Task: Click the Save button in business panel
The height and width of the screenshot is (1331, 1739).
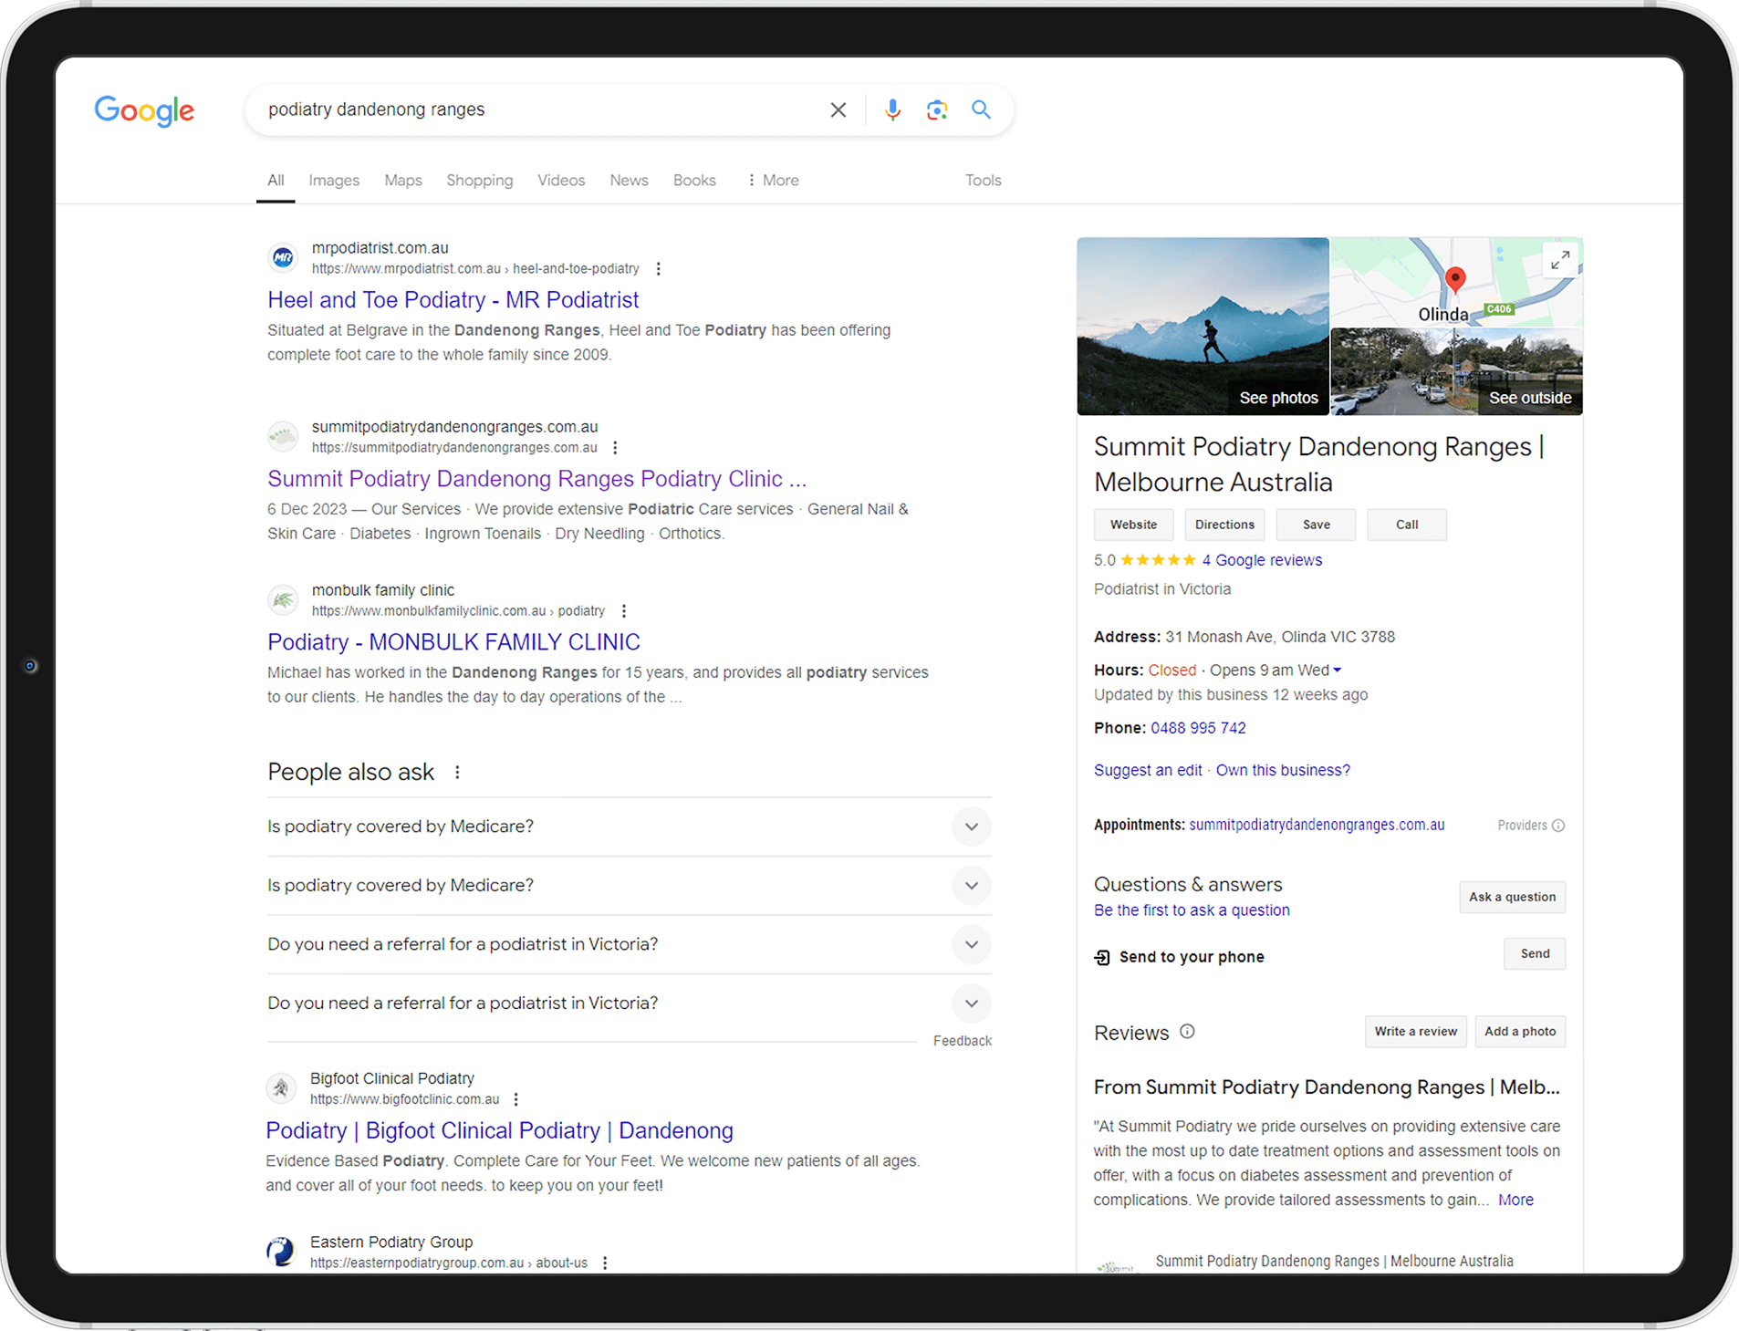Action: 1317,525
